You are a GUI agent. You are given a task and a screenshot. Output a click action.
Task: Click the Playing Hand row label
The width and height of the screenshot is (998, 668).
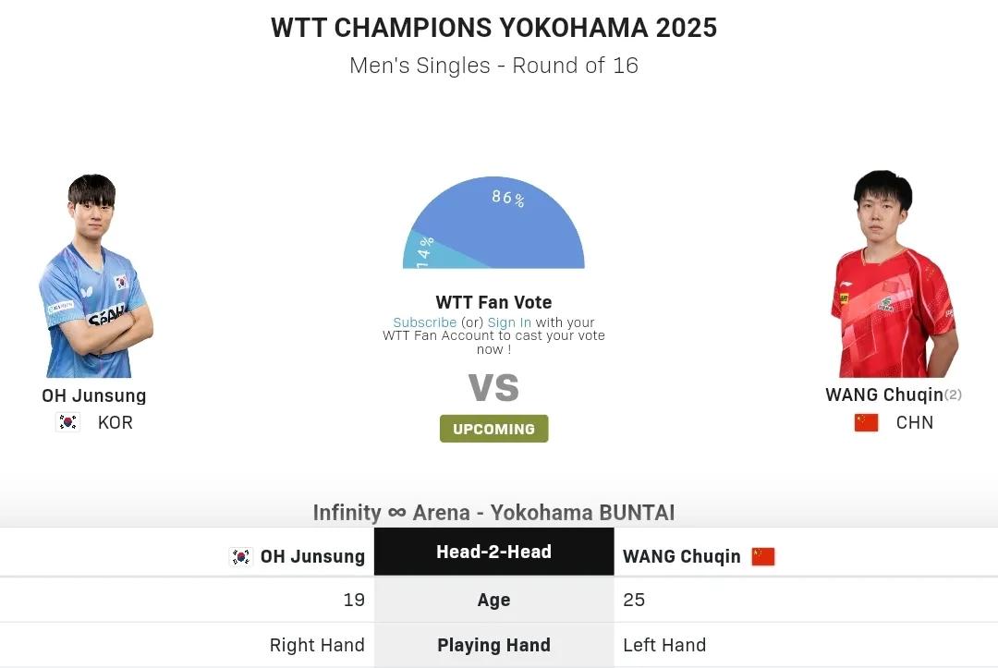[493, 645]
